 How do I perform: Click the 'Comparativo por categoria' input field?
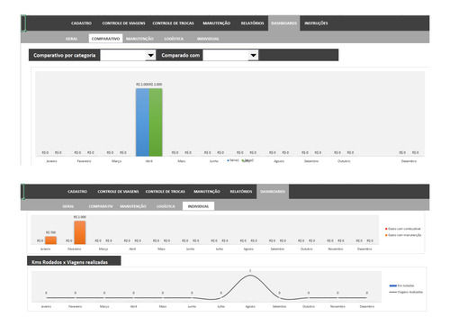point(123,55)
